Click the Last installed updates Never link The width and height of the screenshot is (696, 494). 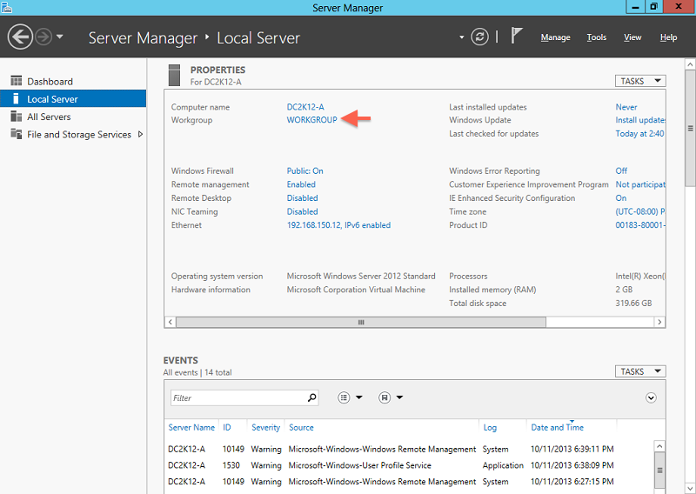click(626, 107)
